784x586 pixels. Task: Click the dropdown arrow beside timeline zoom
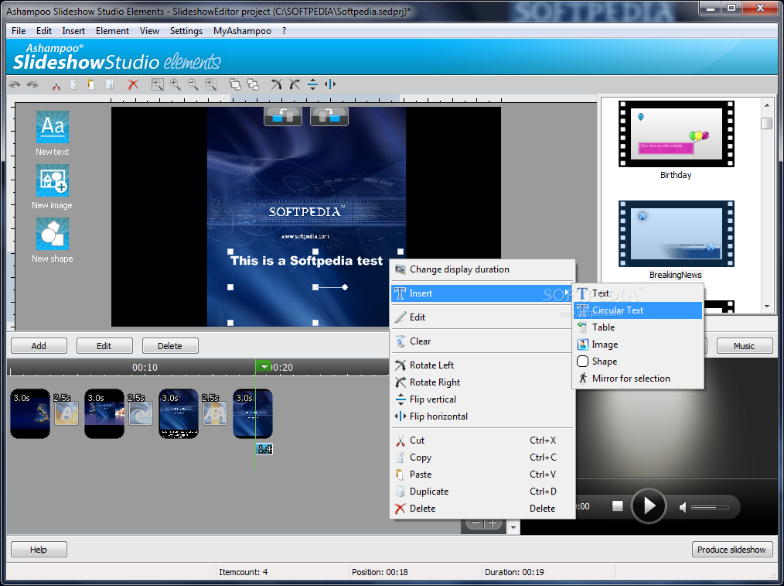pos(513,527)
